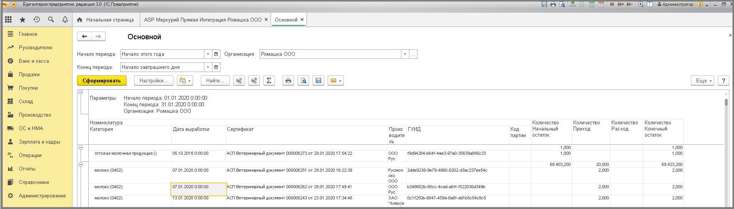Click the global search magnifier icon
The height and width of the screenshot is (209, 734).
coord(51,19)
